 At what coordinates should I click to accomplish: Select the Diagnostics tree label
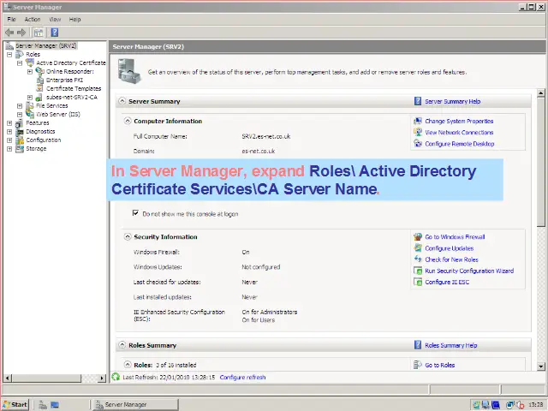tap(40, 131)
